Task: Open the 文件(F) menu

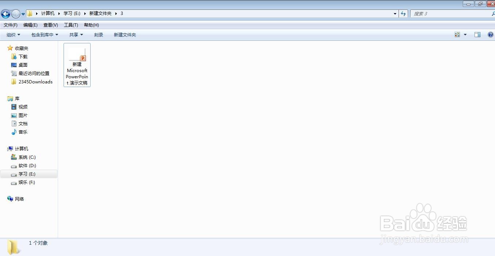Action: [11, 25]
